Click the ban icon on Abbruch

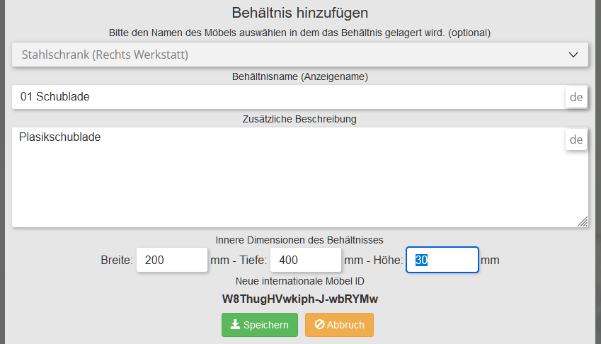[x=319, y=325]
